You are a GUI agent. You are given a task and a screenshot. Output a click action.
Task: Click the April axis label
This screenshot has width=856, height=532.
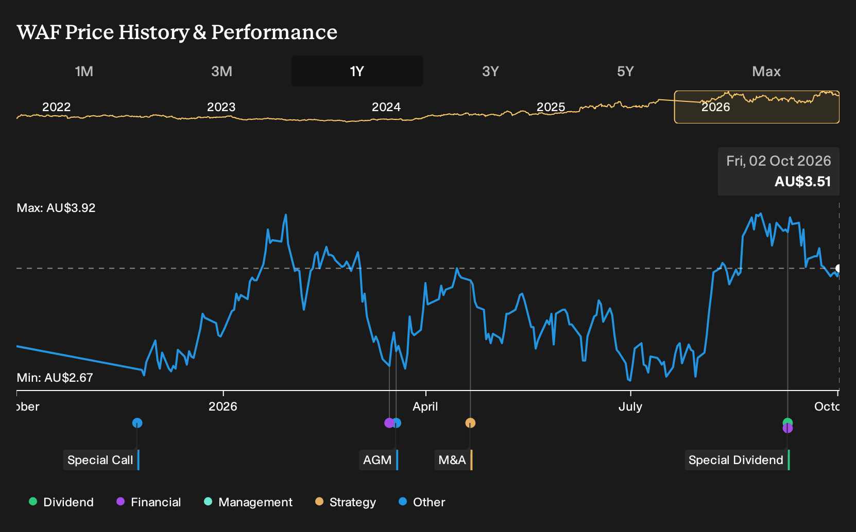[x=425, y=406]
